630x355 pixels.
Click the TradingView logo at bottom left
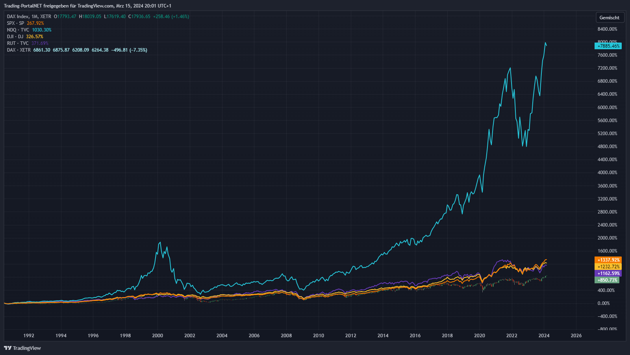pos(22,348)
